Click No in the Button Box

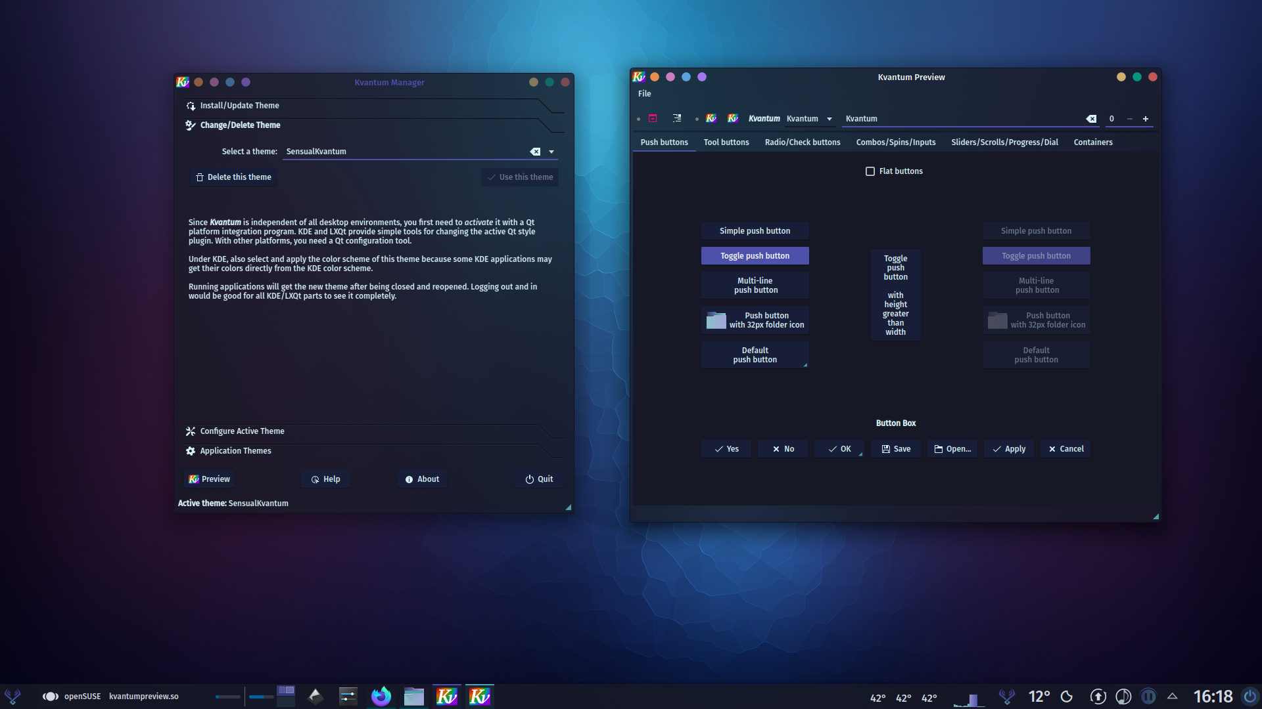(x=782, y=449)
